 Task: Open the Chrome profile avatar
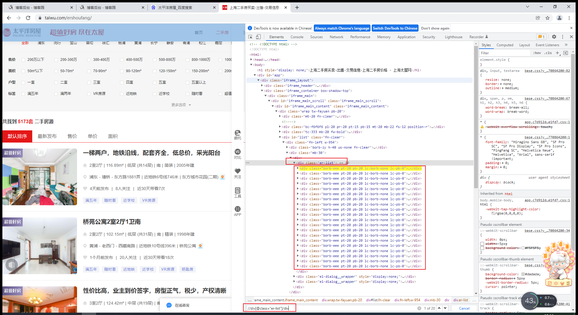pyautogui.click(x=559, y=18)
